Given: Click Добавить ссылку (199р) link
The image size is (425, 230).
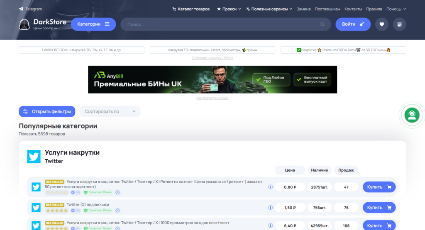Looking at the screenshot, I should click(212, 58).
